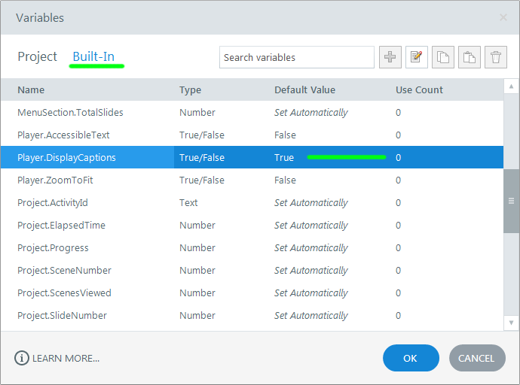
Task: Select the Project.ElapsedTime variable row
Action: 61,226
